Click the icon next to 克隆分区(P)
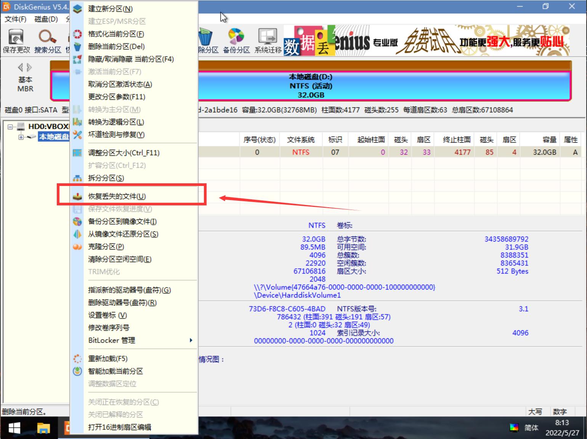This screenshot has height=439, width=587. 77,247
